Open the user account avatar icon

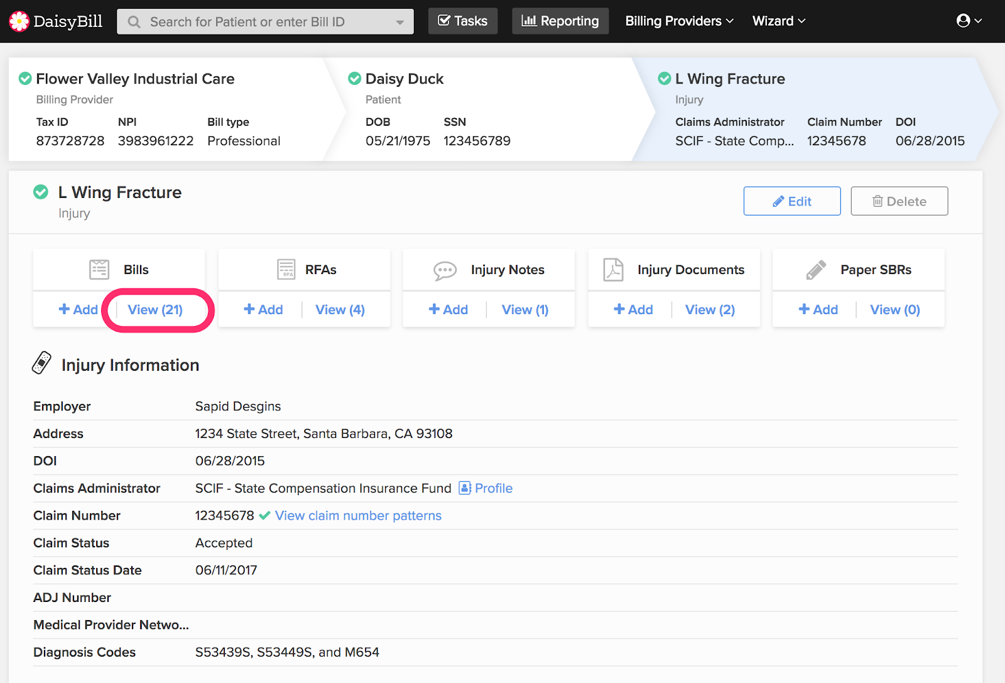tap(963, 21)
